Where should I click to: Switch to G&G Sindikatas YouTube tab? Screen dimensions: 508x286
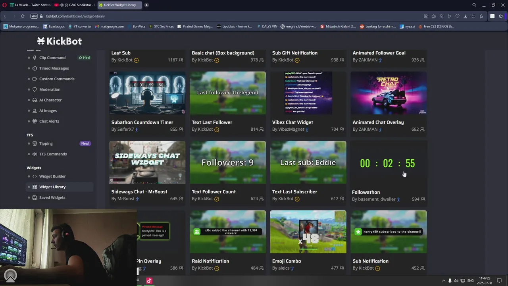point(75,5)
